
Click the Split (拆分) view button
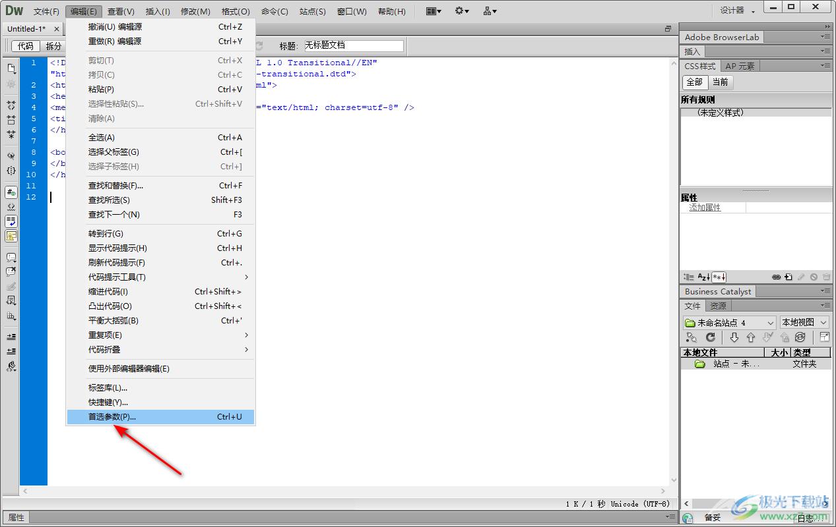pyautogui.click(x=53, y=46)
